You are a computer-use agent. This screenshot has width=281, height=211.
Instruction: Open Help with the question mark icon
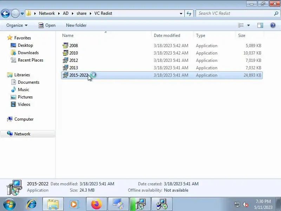pos(273,25)
